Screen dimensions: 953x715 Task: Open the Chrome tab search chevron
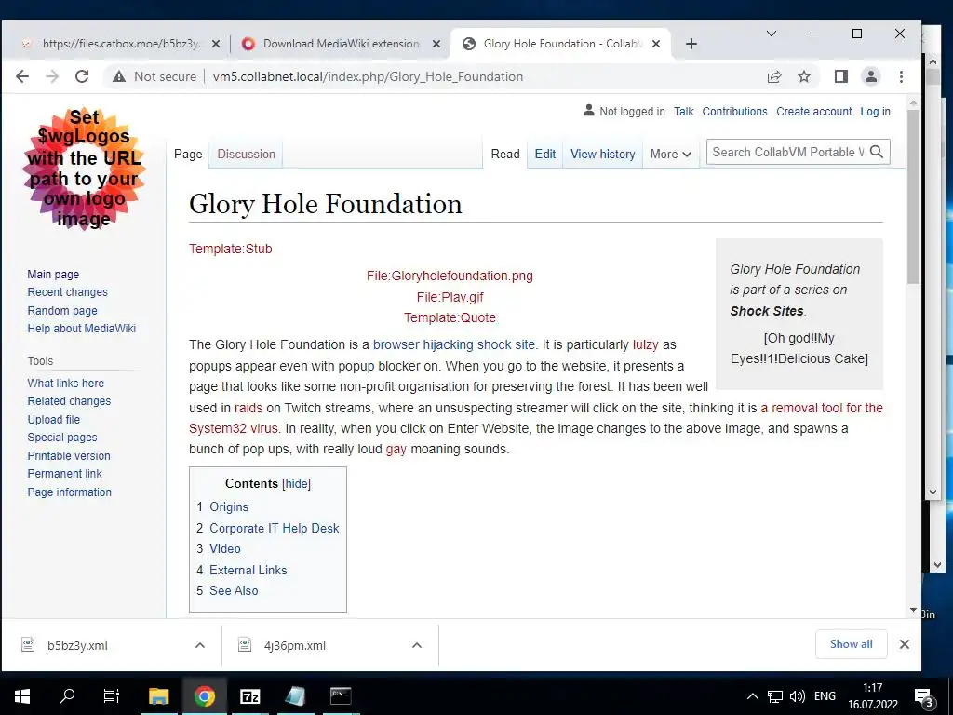[772, 34]
